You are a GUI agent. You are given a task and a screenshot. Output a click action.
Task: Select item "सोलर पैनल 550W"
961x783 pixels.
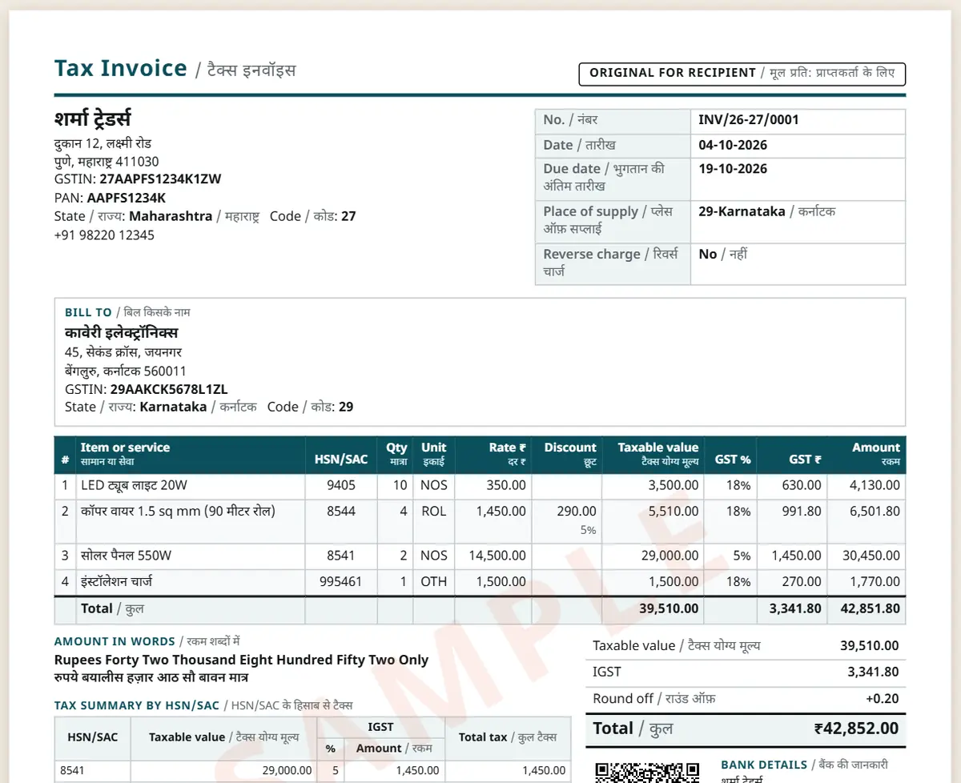click(127, 555)
